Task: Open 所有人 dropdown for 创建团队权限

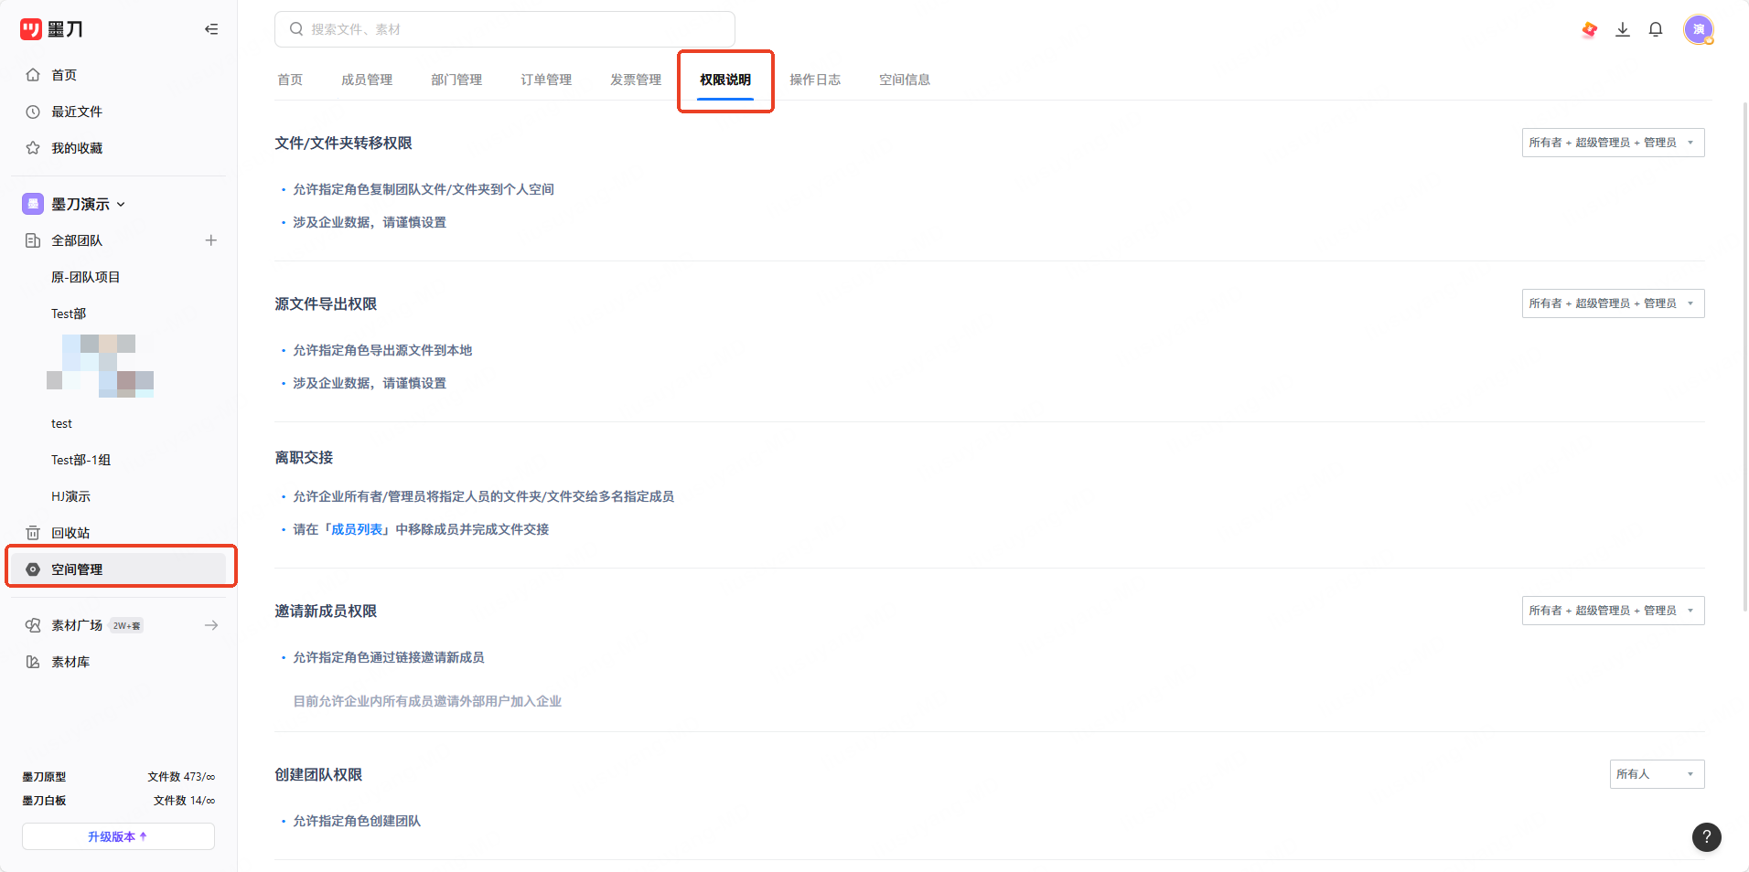Action: (1658, 774)
